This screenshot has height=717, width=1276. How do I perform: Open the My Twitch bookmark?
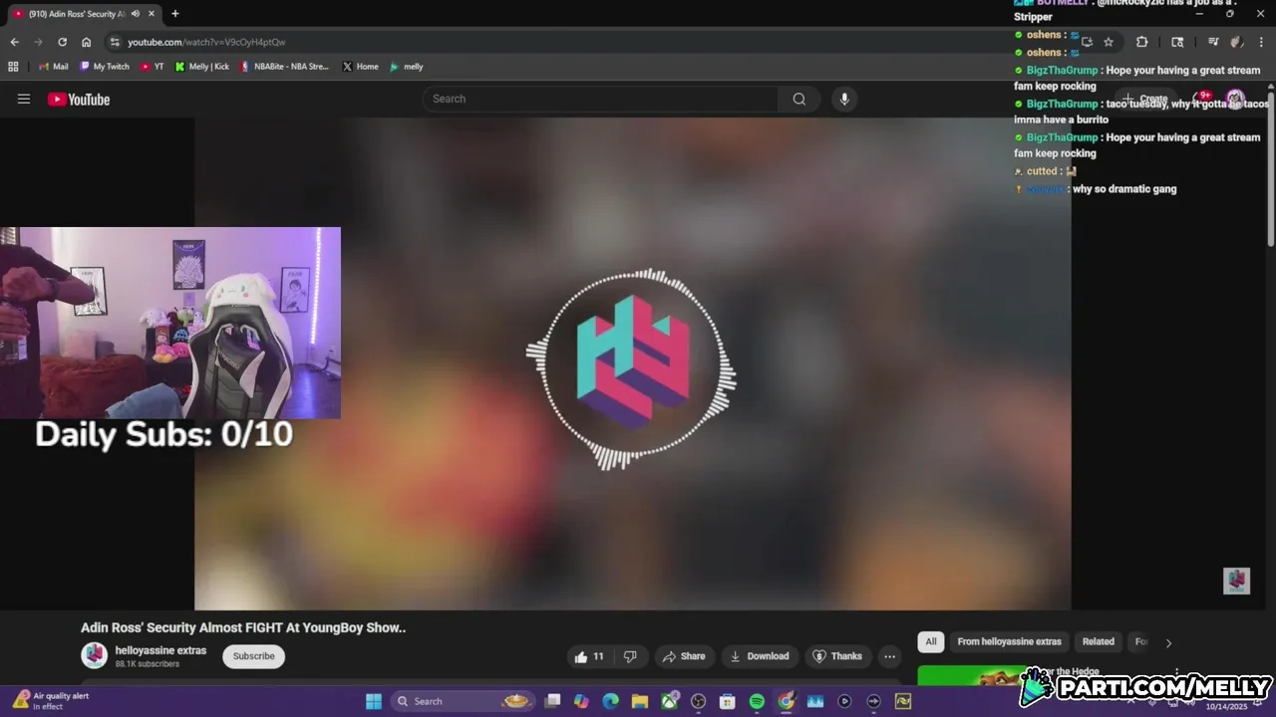click(x=105, y=67)
